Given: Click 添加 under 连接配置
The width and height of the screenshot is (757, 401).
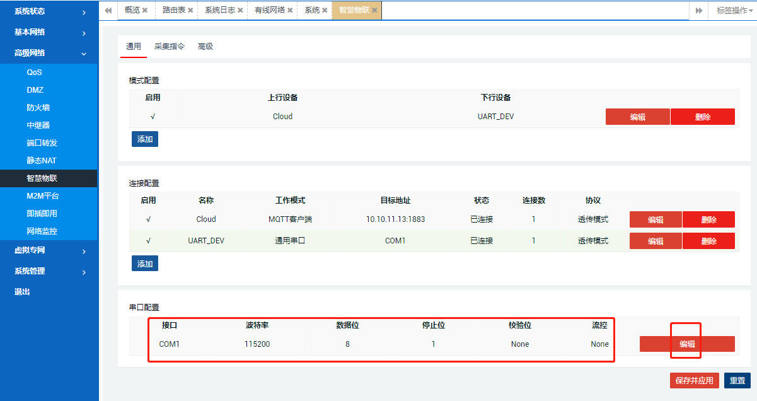Looking at the screenshot, I should click(145, 263).
